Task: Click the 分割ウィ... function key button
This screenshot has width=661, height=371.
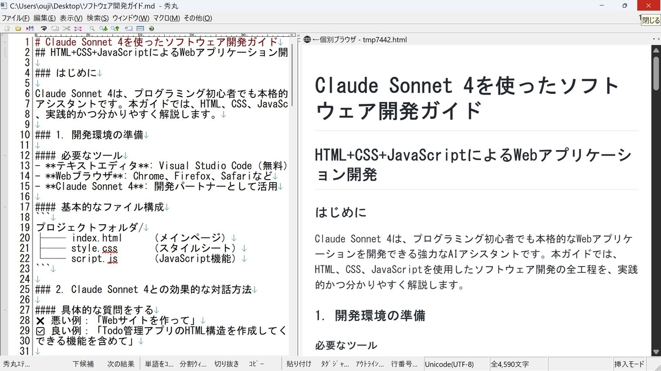Action: point(193,364)
